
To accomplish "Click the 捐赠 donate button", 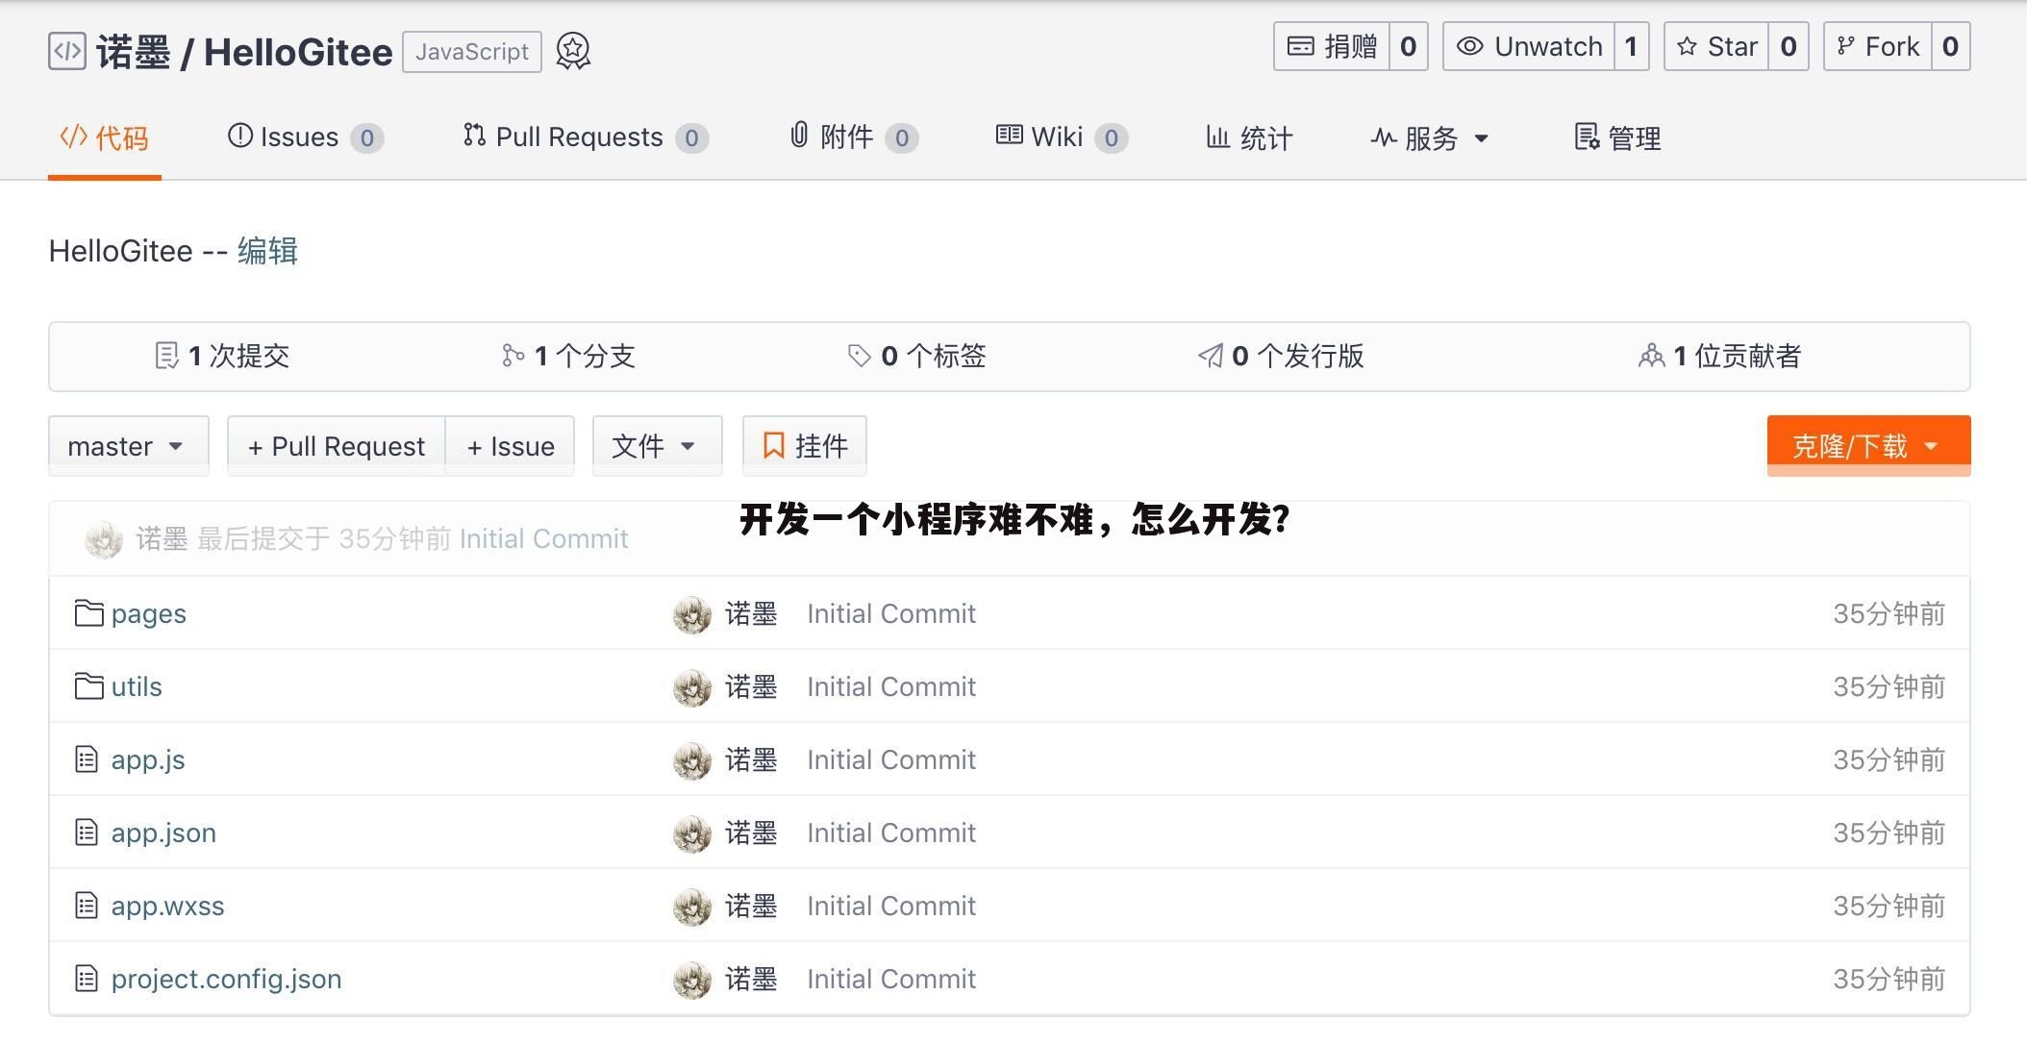I will [1332, 46].
